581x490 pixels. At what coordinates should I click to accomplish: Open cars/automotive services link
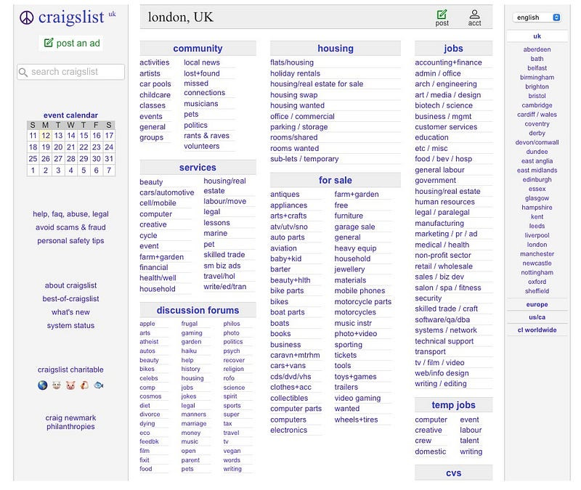167,192
